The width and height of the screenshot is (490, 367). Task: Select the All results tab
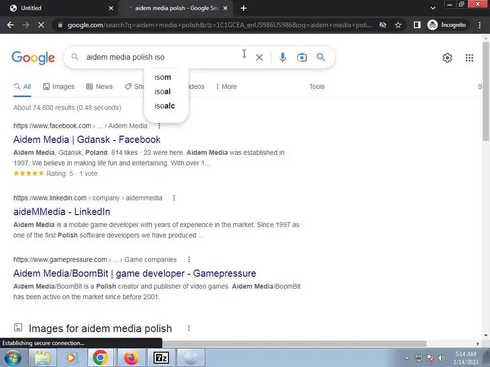[22, 87]
